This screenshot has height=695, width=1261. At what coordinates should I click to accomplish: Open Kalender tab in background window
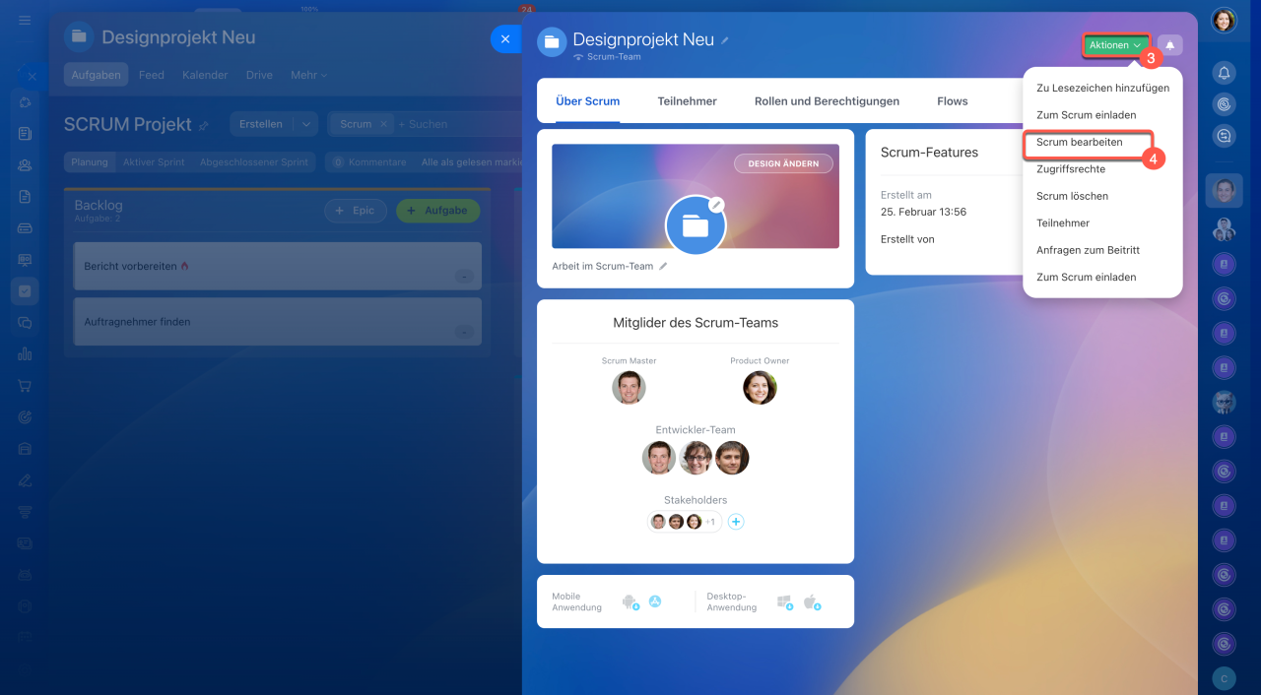[x=205, y=75]
